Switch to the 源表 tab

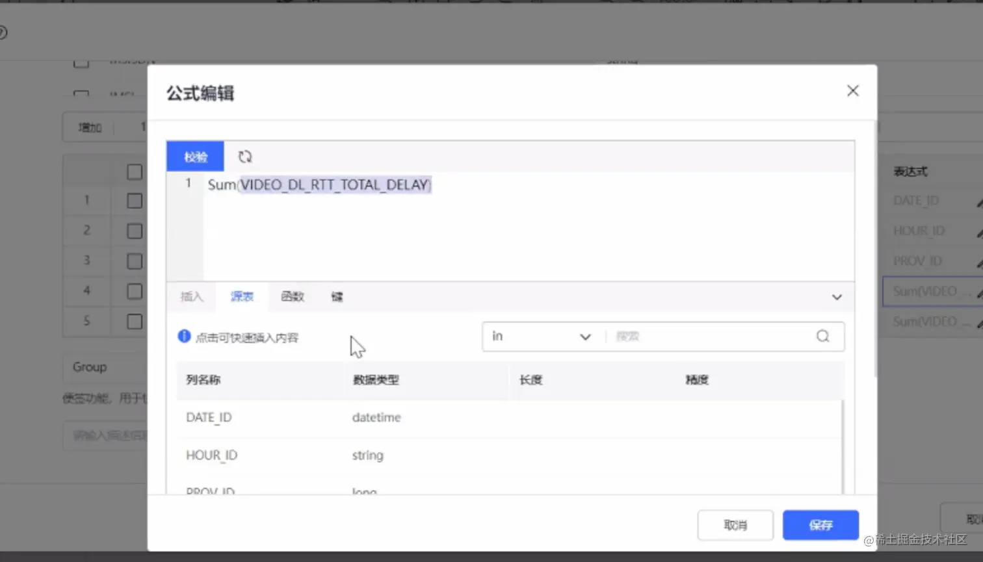[x=242, y=297]
